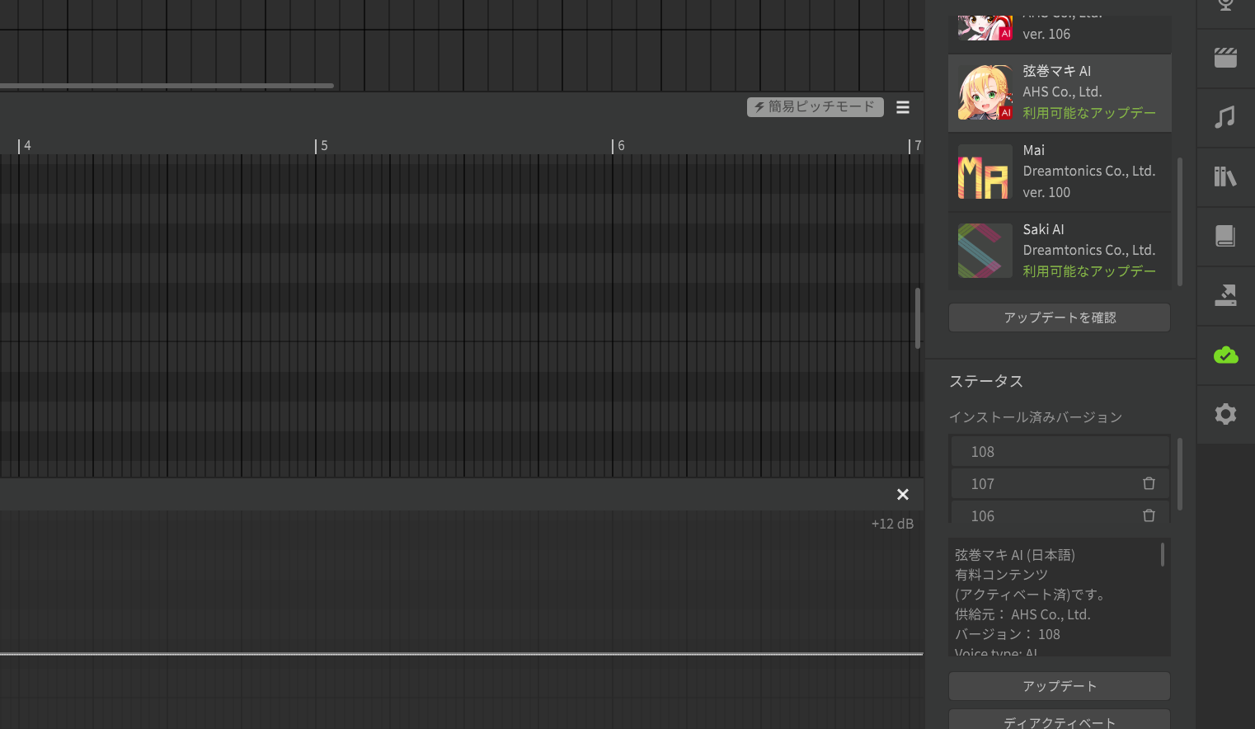Click the ディアクティベート button
The width and height of the screenshot is (1255, 729).
(1060, 721)
